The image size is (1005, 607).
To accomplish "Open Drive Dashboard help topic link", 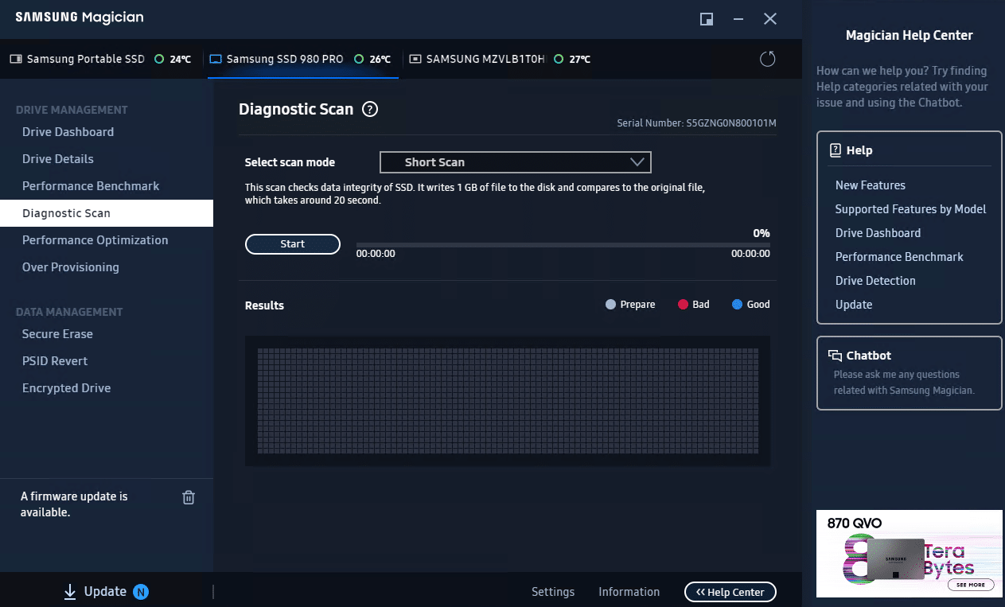I will click(878, 233).
